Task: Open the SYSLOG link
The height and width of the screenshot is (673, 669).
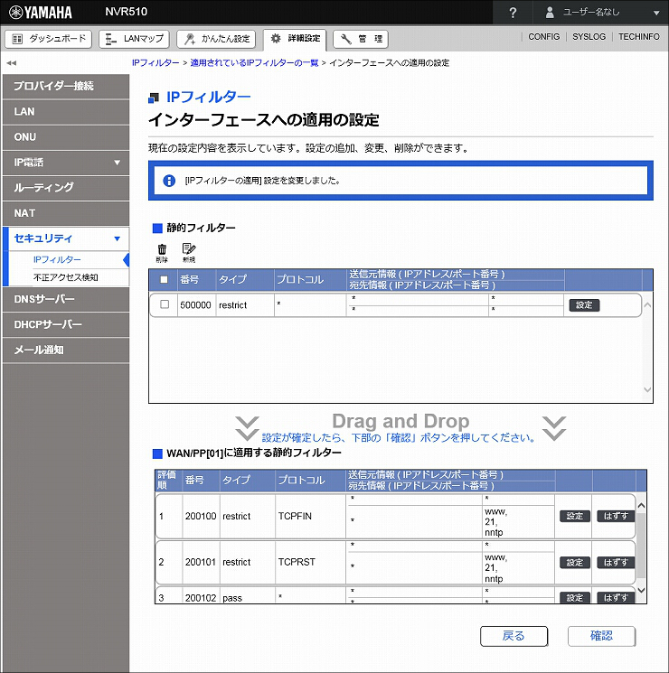Action: click(589, 37)
